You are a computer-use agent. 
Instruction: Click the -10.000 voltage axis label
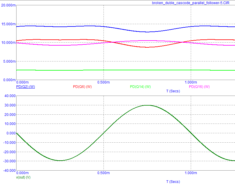[9, 143]
